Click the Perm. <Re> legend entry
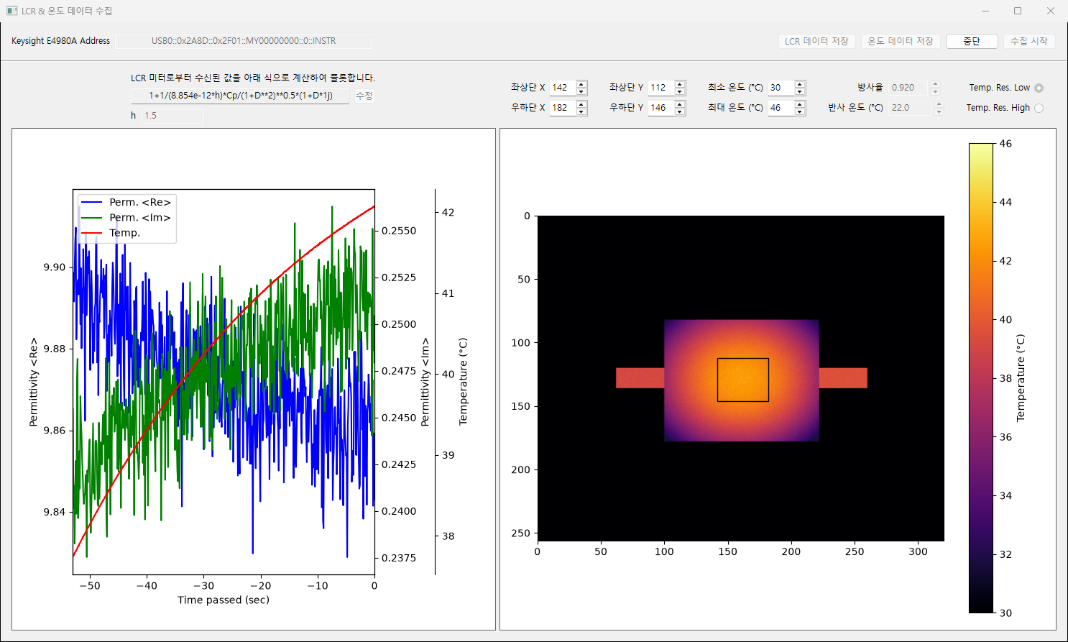This screenshot has width=1068, height=642. pyautogui.click(x=126, y=202)
